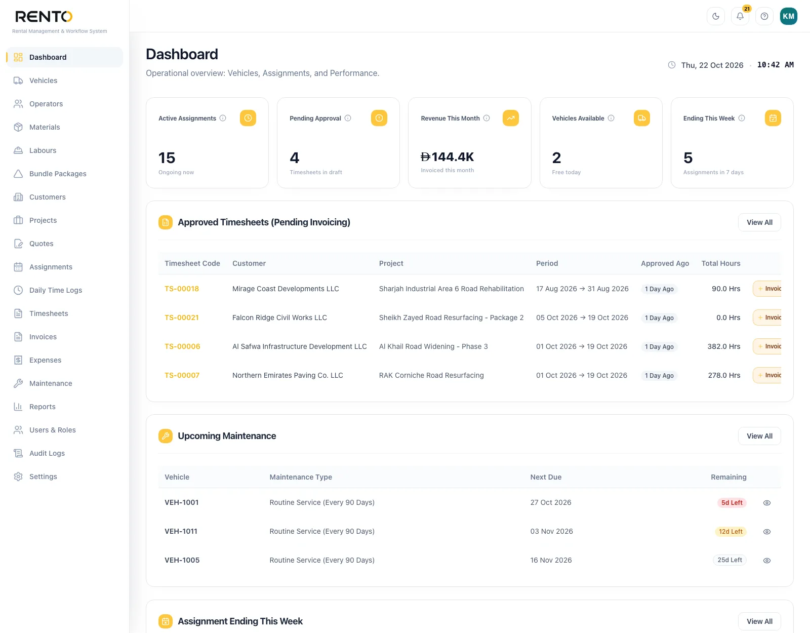Click Mirage Coast Developments LLC cell
Image resolution: width=810 pixels, height=633 pixels.
pyautogui.click(x=286, y=289)
